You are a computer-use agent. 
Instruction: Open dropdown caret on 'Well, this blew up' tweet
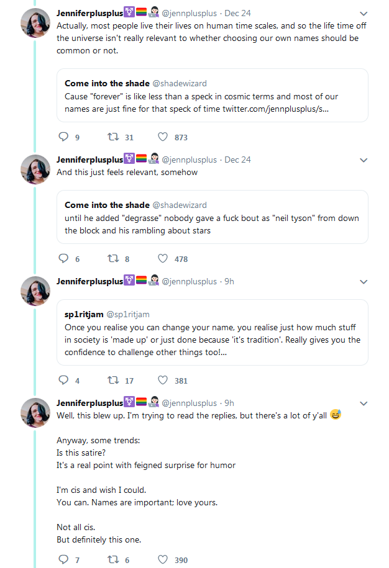(x=364, y=403)
